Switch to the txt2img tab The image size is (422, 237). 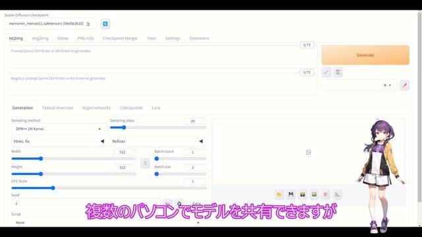16,38
